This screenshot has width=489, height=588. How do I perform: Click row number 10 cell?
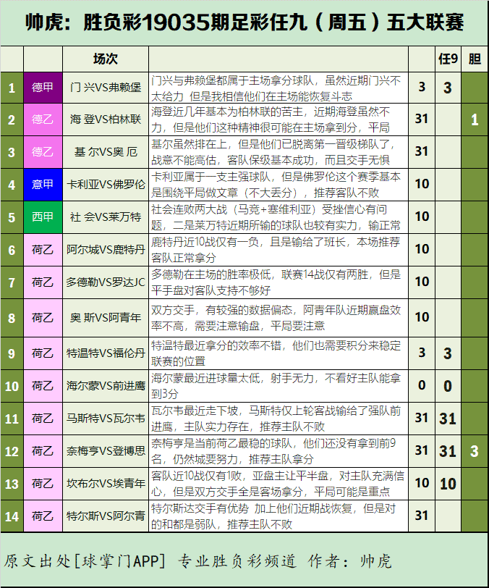coord(12,386)
